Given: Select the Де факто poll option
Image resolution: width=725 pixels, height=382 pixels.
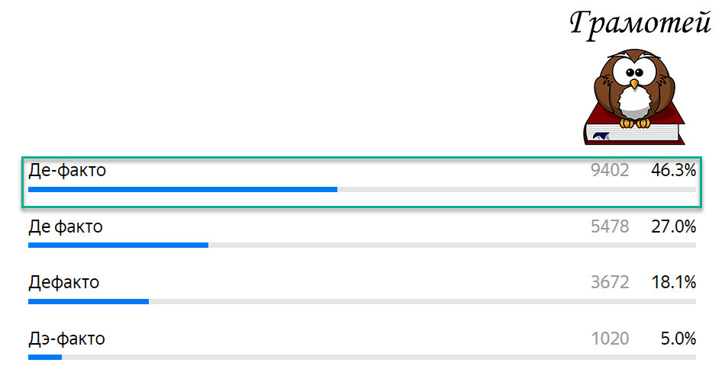Looking at the screenshot, I should point(66,226).
